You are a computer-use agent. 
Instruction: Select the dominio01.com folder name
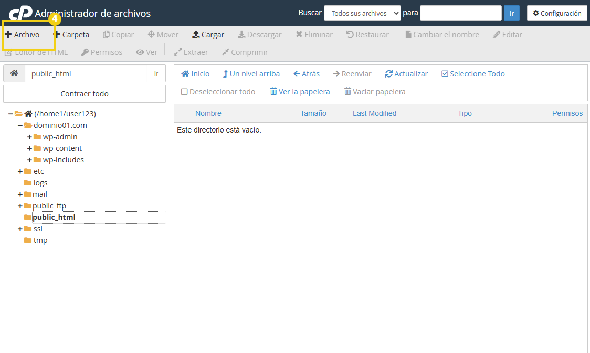point(60,125)
